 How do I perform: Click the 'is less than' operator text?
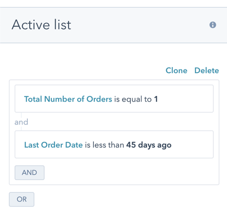104,145
